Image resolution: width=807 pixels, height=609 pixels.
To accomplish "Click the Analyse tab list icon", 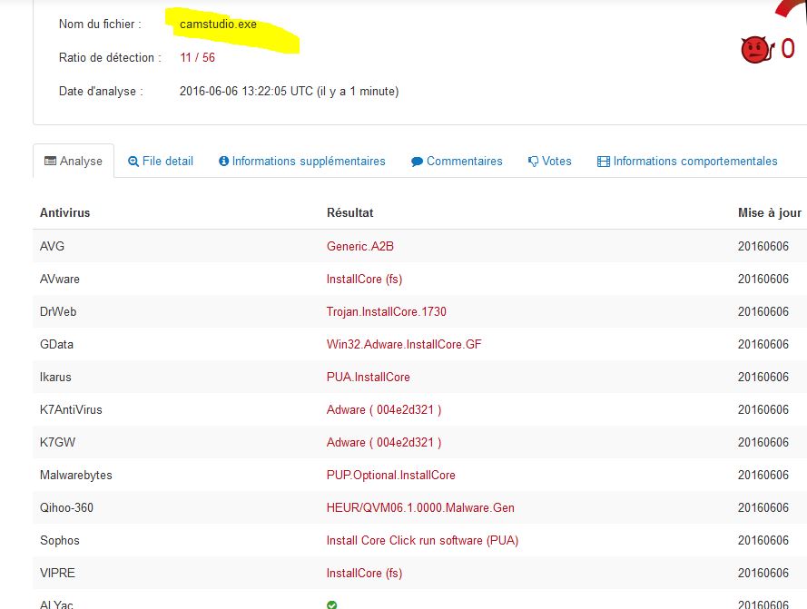I will point(50,162).
